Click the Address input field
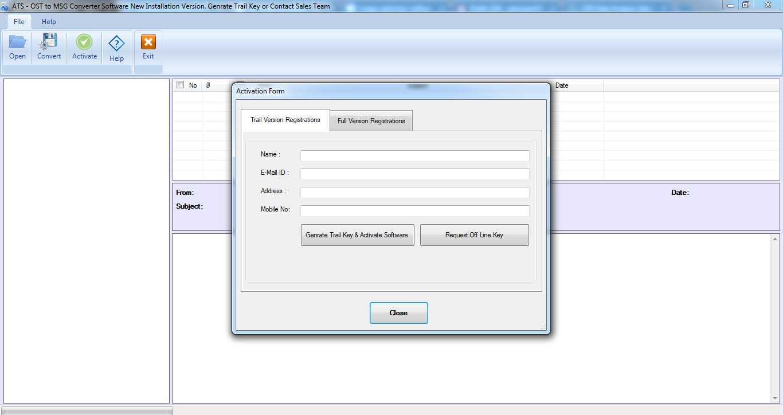 tap(414, 193)
